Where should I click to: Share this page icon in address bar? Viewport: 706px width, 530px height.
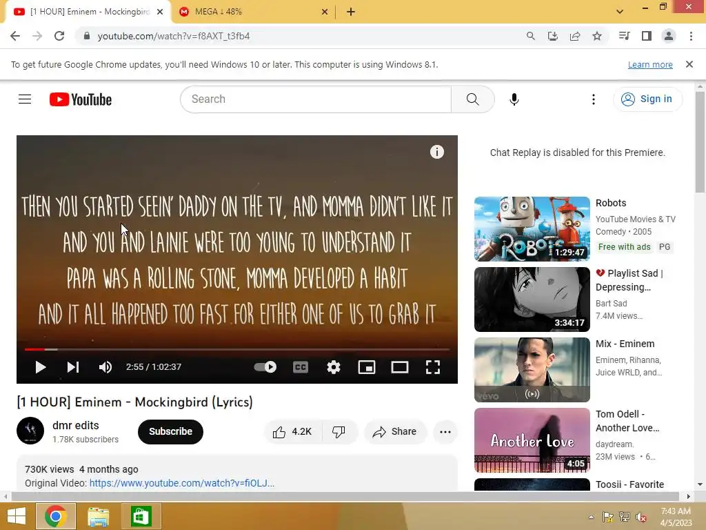(x=575, y=36)
